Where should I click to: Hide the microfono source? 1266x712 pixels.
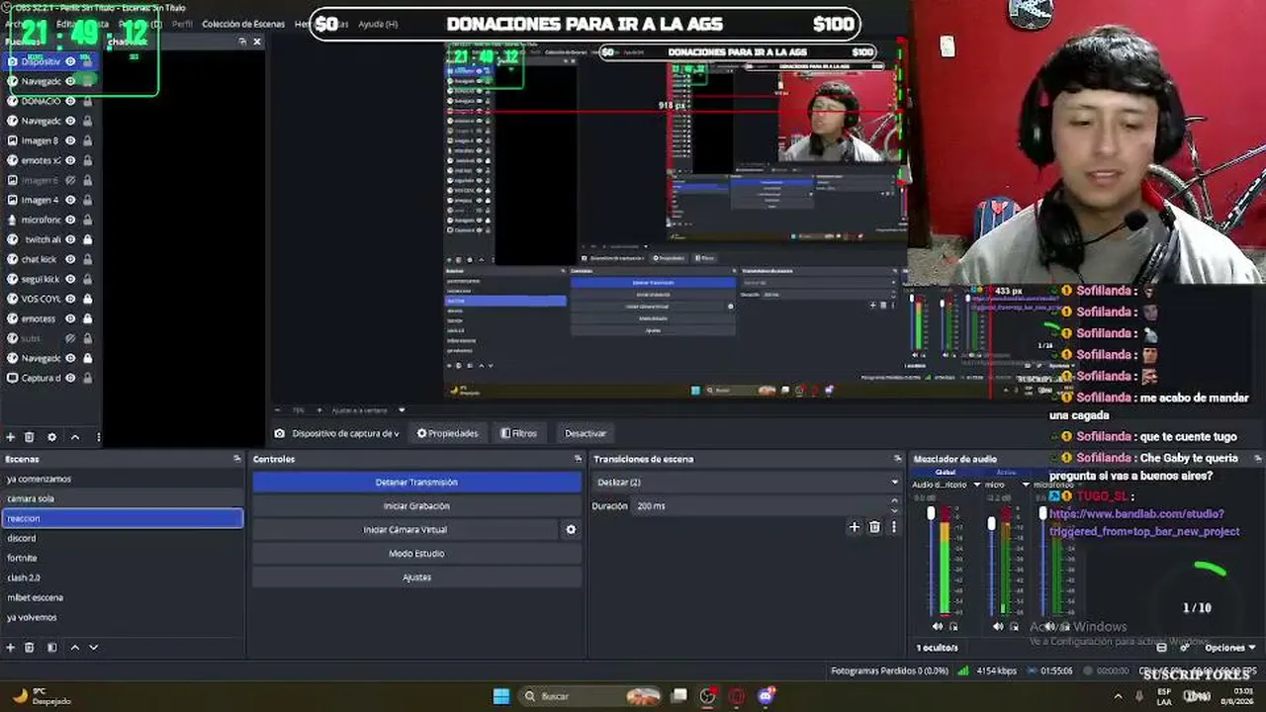click(x=70, y=220)
